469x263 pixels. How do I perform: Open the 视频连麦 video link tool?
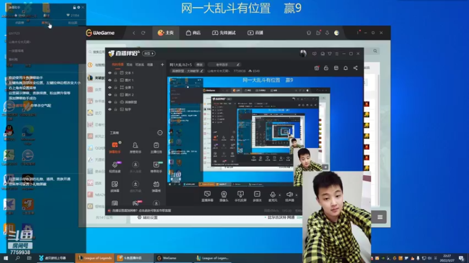pos(115,167)
